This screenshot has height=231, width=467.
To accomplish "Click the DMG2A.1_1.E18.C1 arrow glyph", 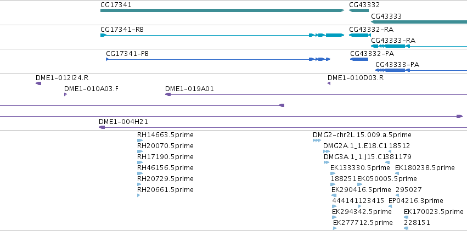I will point(327,151).
